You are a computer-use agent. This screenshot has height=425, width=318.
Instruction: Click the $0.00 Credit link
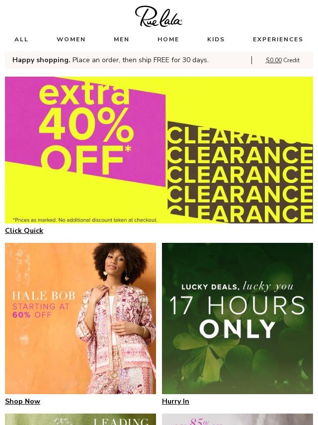283,60
